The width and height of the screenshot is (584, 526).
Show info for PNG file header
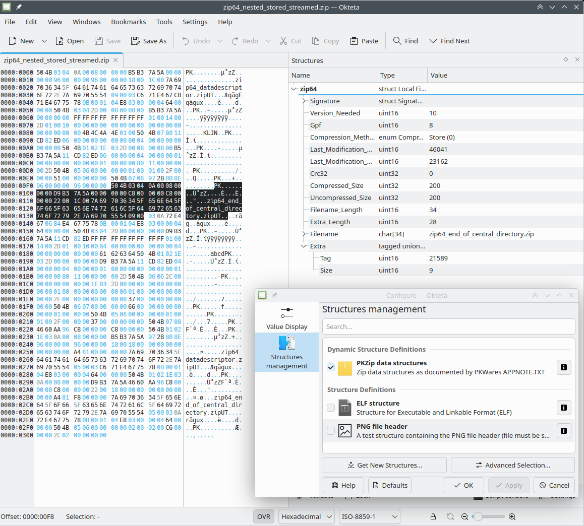coord(564,431)
